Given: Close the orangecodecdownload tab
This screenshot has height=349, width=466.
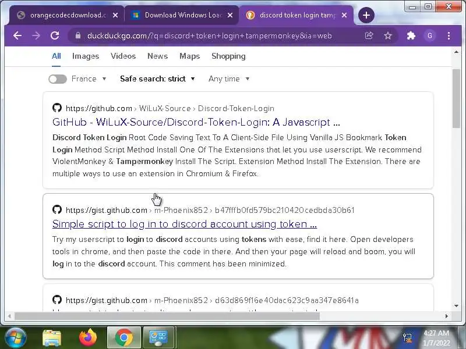Looking at the screenshot, I should pos(115,15).
